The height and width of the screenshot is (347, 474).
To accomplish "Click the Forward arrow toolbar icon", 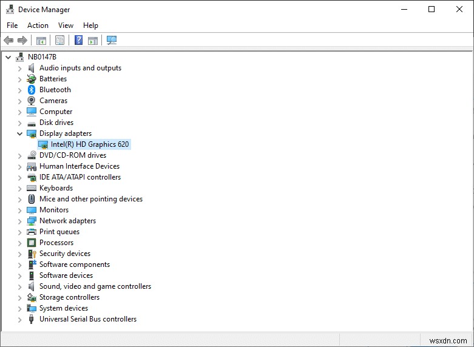I will (x=22, y=40).
